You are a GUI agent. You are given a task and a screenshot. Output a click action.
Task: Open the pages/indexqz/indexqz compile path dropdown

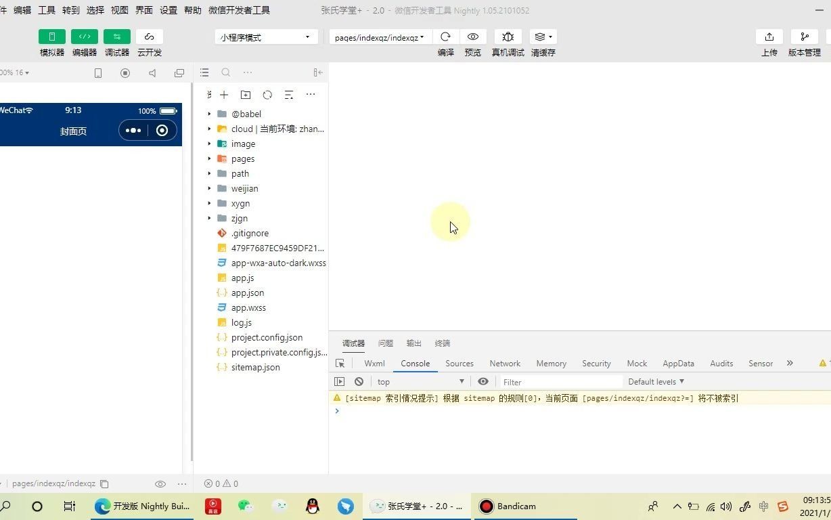pyautogui.click(x=379, y=37)
